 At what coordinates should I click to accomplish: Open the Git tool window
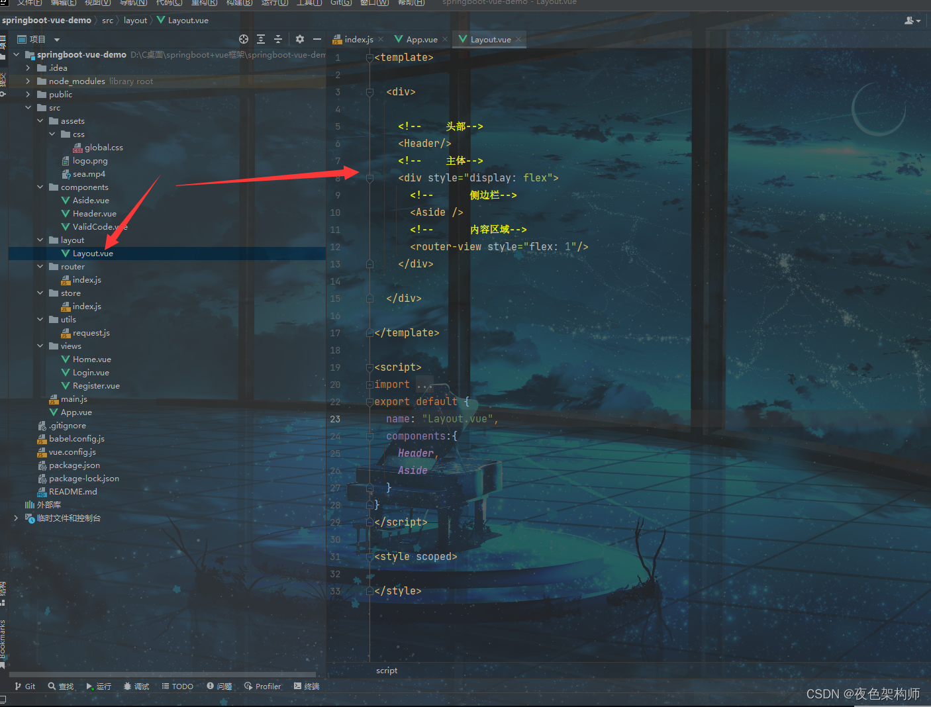[x=25, y=686]
